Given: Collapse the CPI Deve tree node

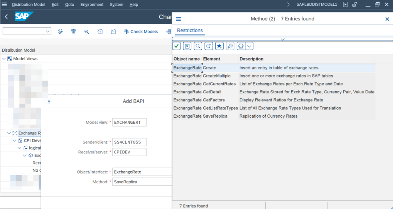Looking at the screenshot, I should [x=14, y=140].
